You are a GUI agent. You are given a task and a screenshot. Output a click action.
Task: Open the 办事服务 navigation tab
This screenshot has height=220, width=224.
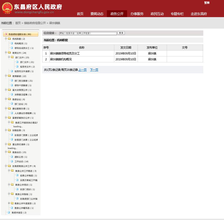137,14
